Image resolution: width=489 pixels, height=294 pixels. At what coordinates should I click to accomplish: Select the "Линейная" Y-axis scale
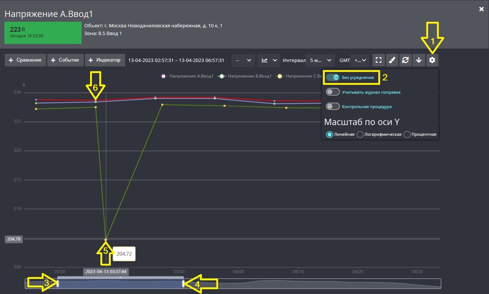(330, 134)
